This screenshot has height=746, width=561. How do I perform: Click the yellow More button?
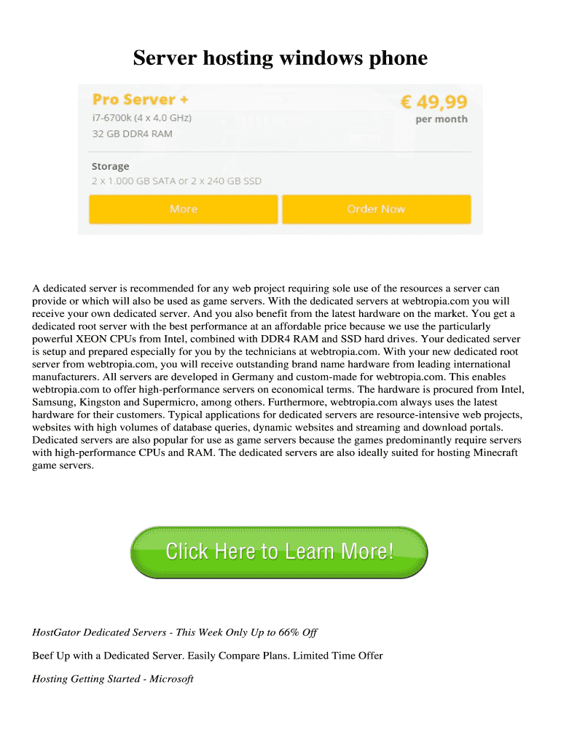183,209
